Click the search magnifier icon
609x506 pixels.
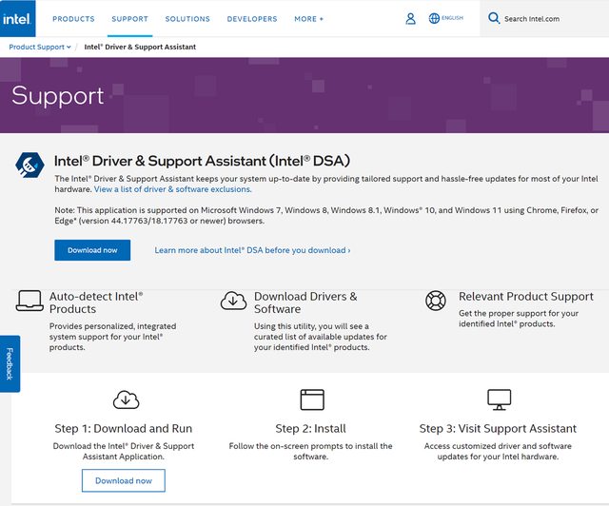point(493,18)
